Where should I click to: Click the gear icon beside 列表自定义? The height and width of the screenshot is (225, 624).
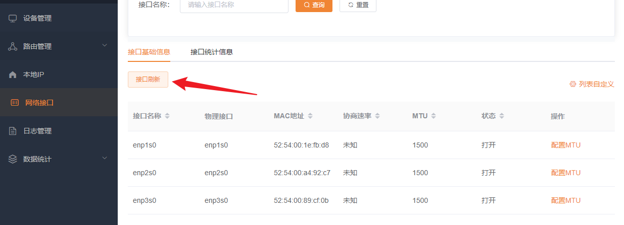pyautogui.click(x=572, y=84)
